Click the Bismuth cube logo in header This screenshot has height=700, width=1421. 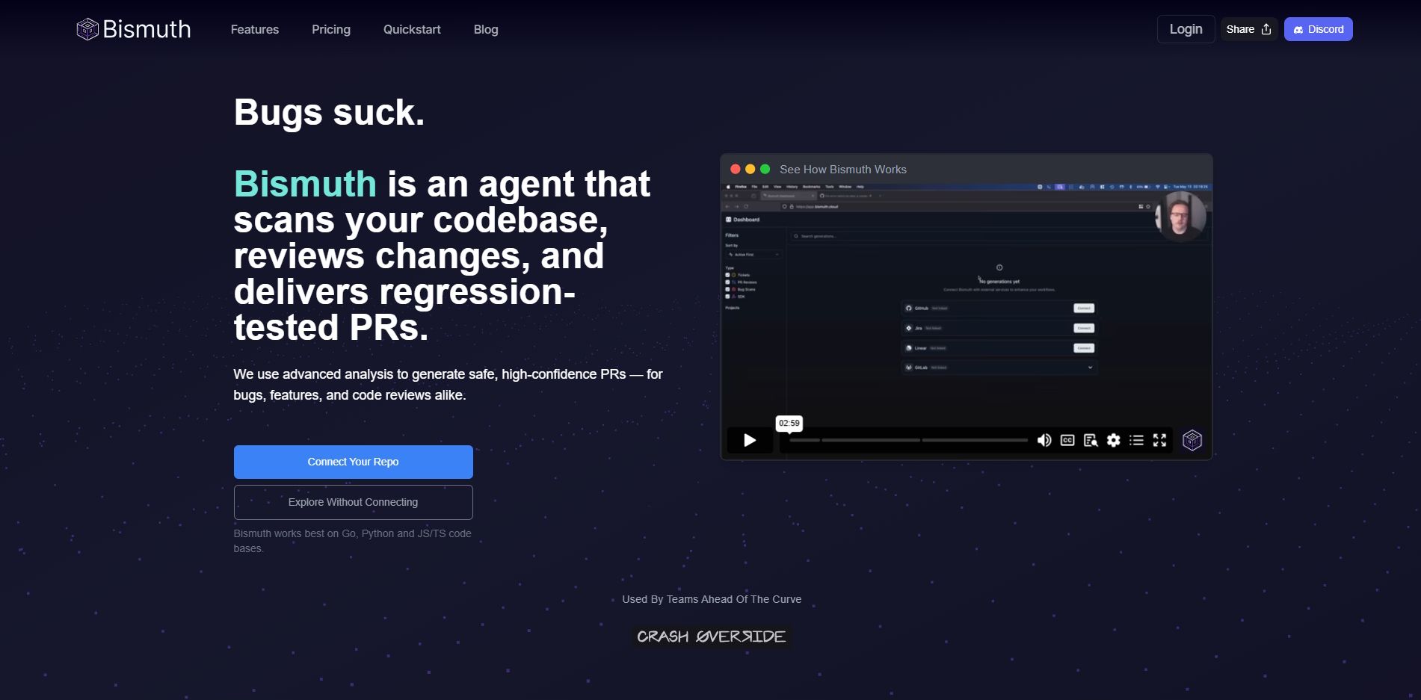87,29
